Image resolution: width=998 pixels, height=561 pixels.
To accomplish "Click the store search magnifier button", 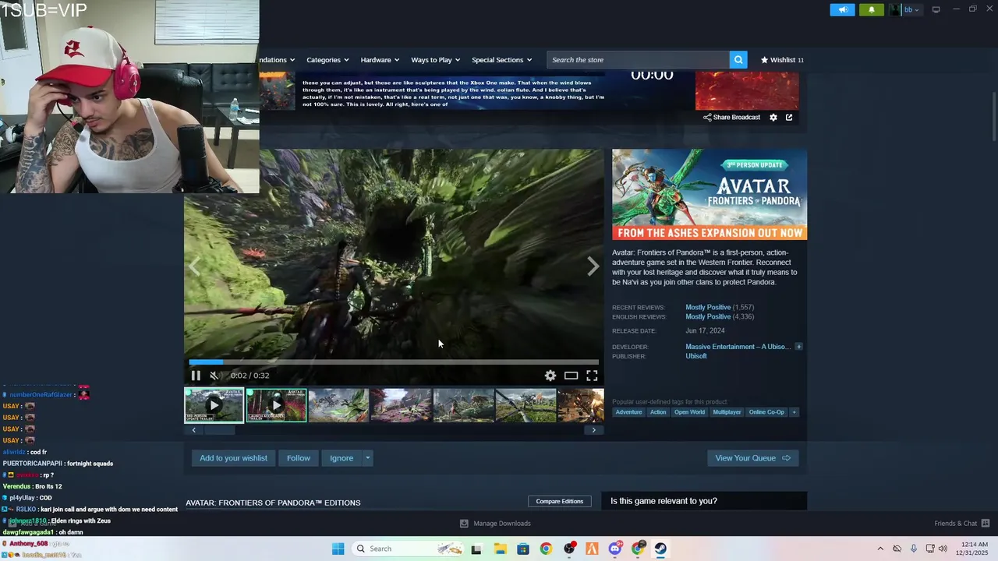I will pyautogui.click(x=738, y=60).
